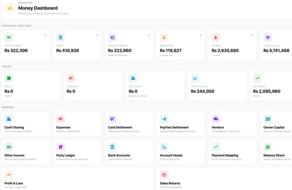Open Payment Mapping

tap(233, 152)
